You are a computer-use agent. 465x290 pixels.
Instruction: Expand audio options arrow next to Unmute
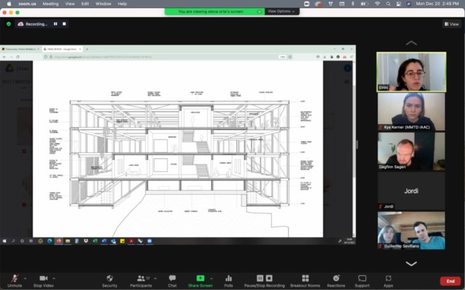(x=25, y=278)
